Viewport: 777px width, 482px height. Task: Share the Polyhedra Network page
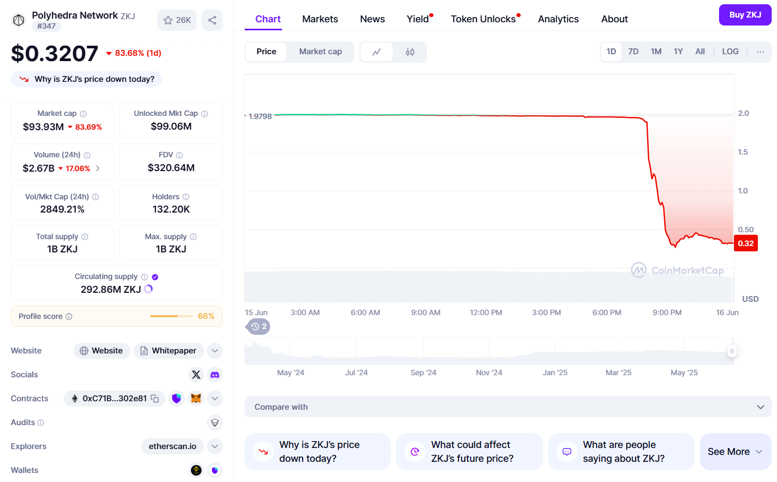tap(212, 19)
